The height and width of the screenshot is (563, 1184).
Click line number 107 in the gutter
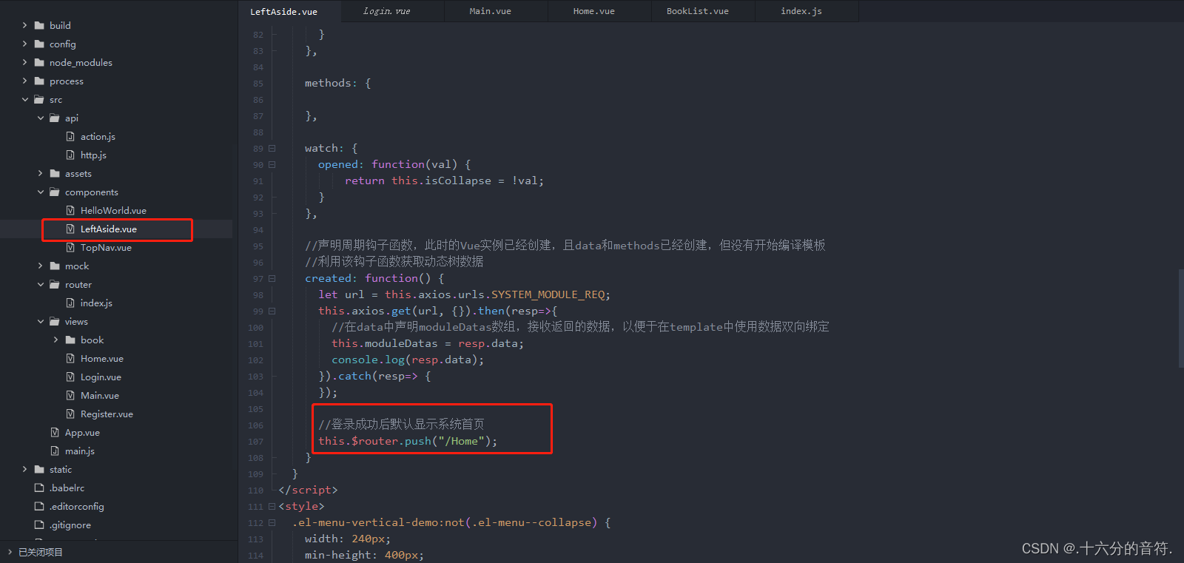click(x=255, y=442)
